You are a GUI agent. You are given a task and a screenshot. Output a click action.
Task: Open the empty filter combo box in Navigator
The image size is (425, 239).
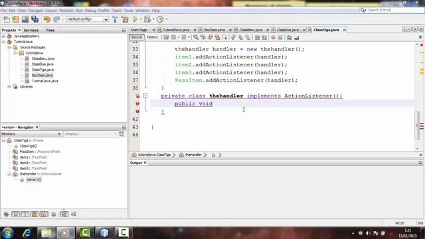click(x=90, y=134)
